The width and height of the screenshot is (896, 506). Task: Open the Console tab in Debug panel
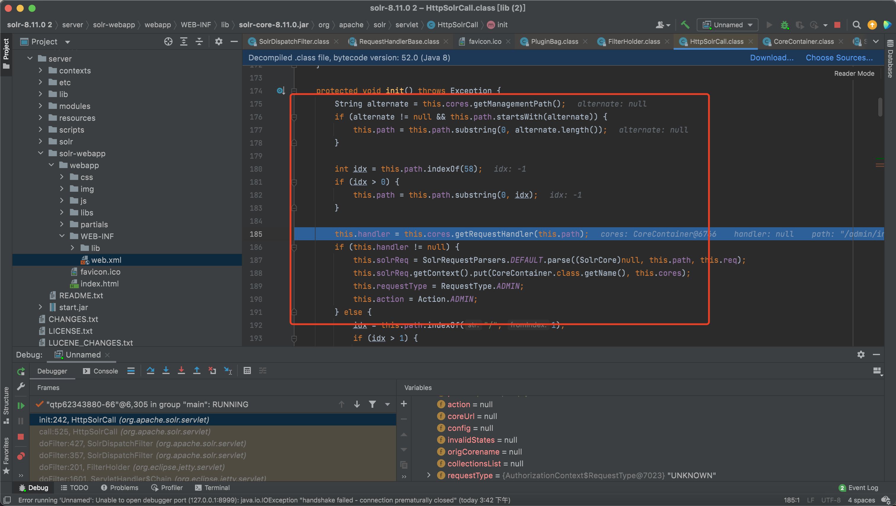point(100,371)
